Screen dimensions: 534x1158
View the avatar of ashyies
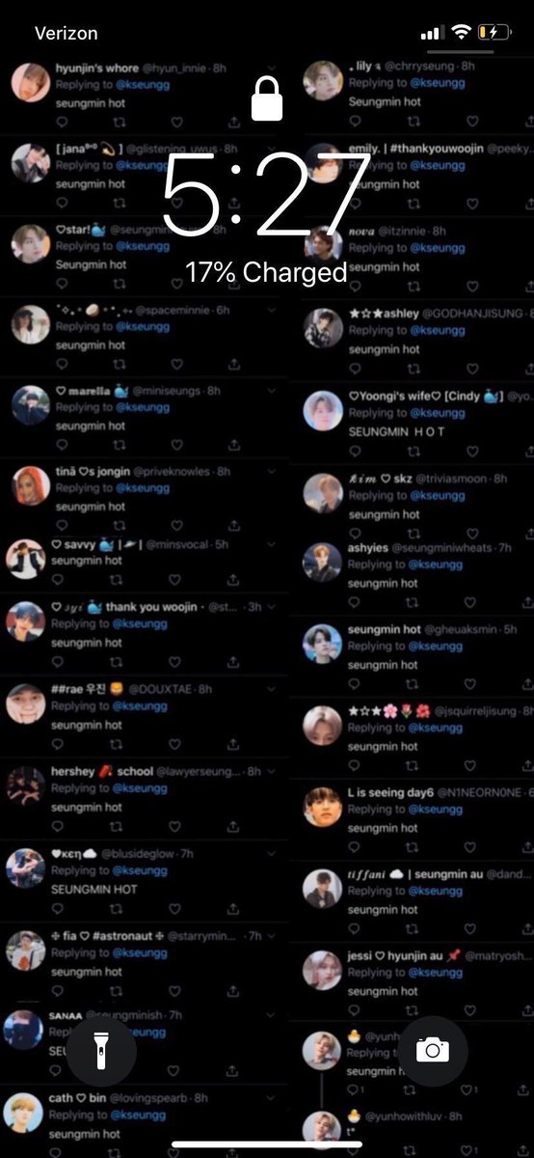click(322, 563)
